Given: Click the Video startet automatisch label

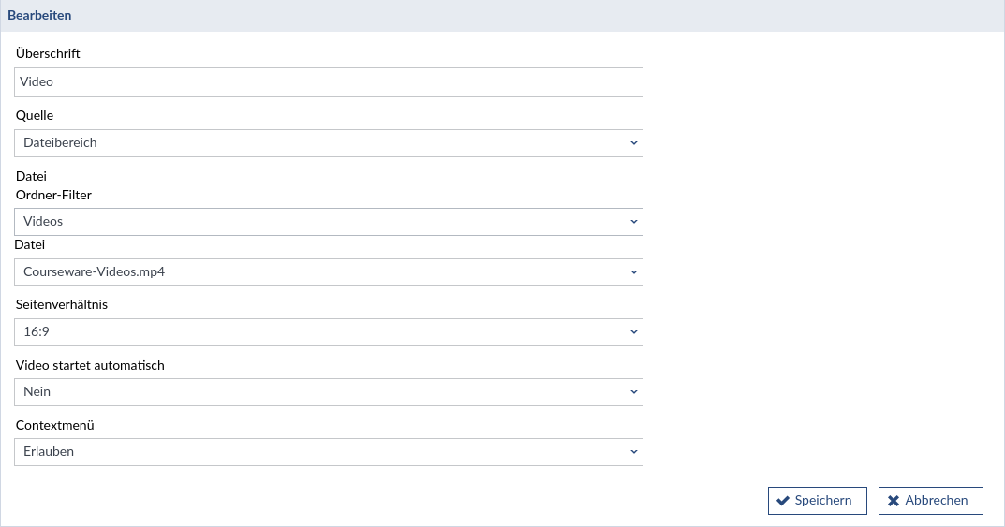Looking at the screenshot, I should tap(90, 365).
